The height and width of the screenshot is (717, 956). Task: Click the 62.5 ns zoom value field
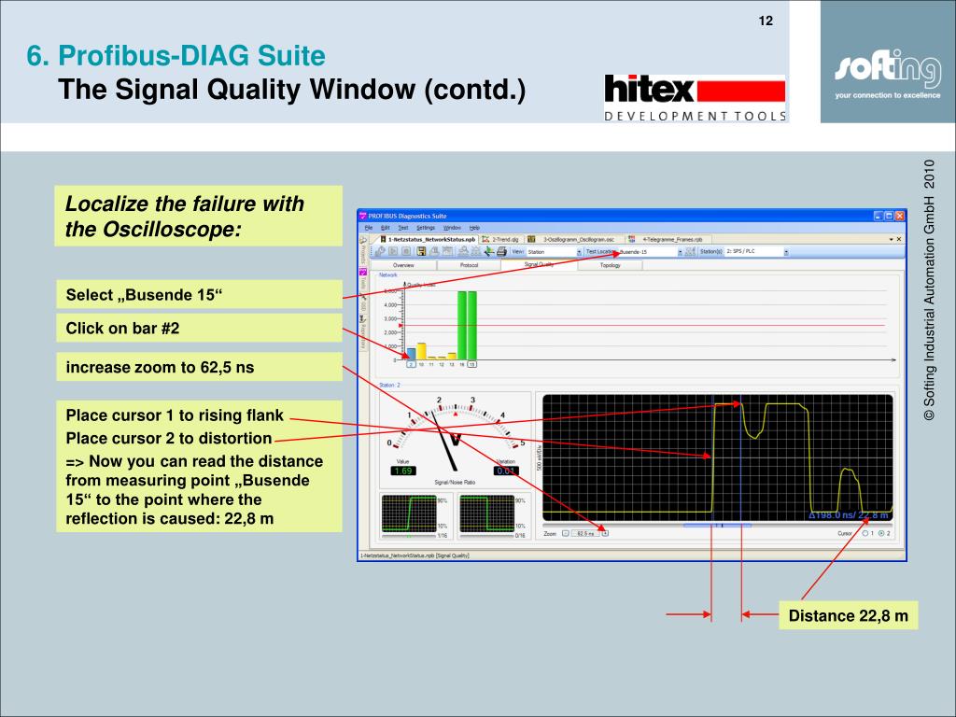(x=585, y=533)
